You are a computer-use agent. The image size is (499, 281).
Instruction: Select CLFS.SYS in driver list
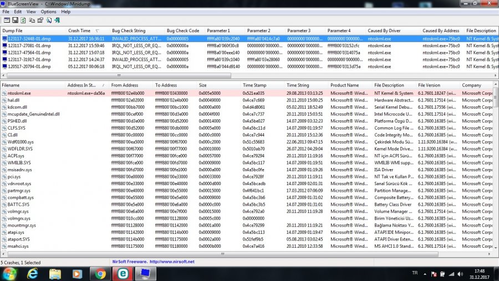(17, 128)
